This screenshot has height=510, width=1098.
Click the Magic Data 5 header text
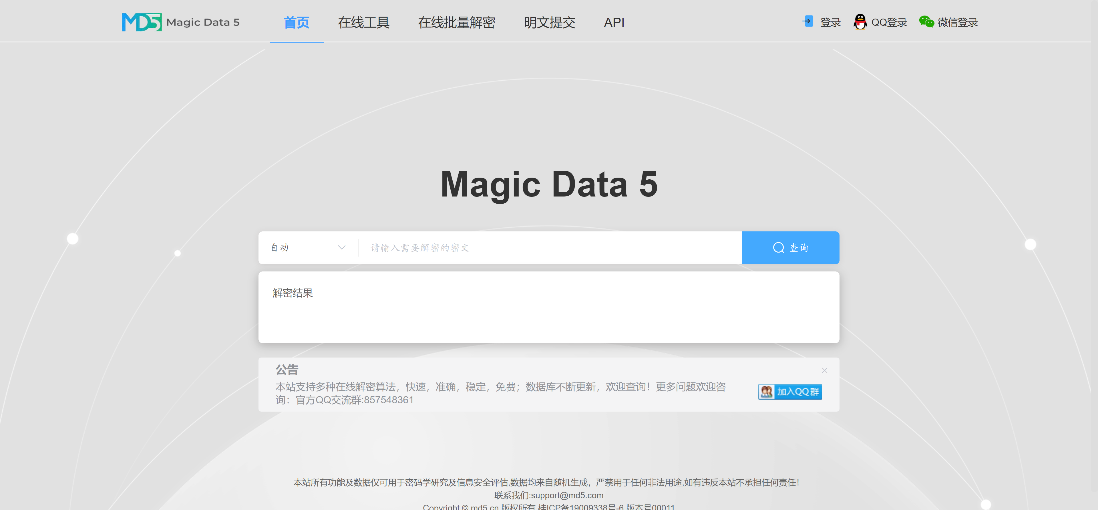[203, 22]
